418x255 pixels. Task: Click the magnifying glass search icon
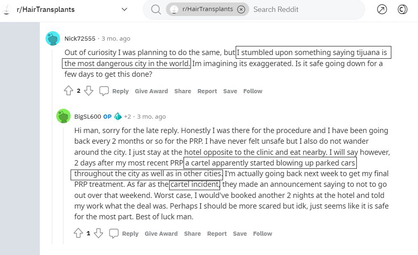click(x=156, y=9)
